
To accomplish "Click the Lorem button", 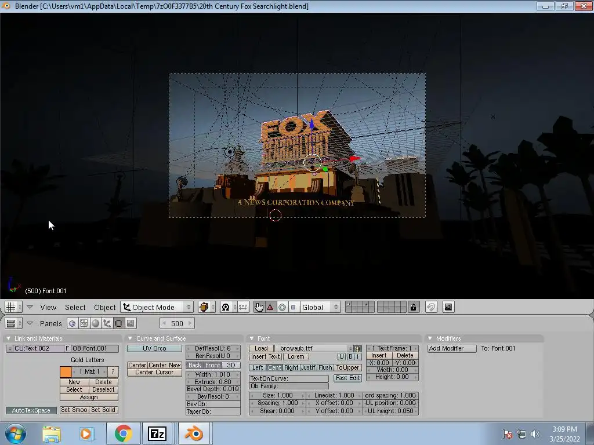I will [296, 356].
